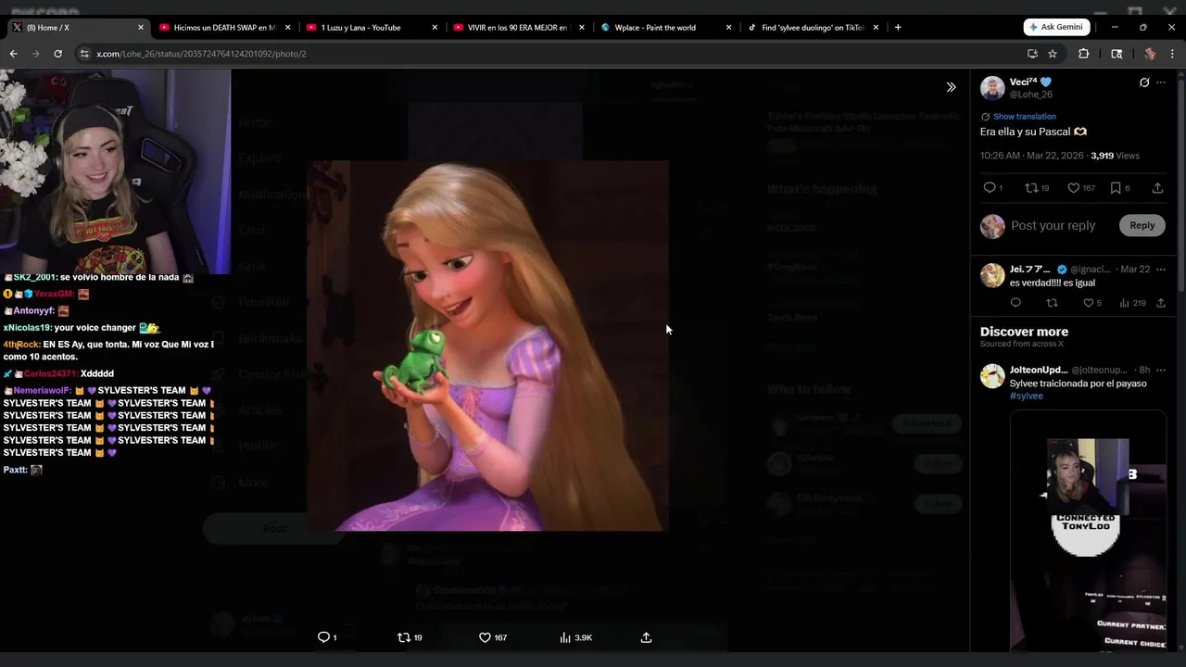Open site information icon in address bar
The height and width of the screenshot is (667, 1186).
click(84, 54)
